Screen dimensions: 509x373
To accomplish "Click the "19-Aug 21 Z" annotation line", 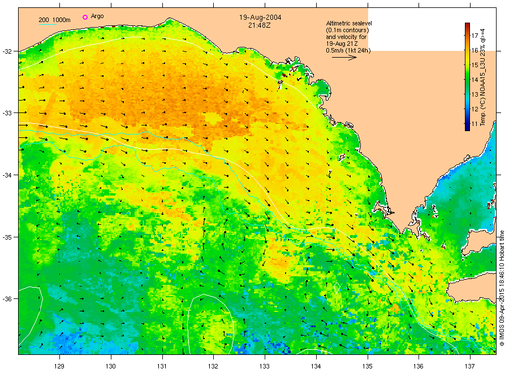I will click(x=342, y=44).
